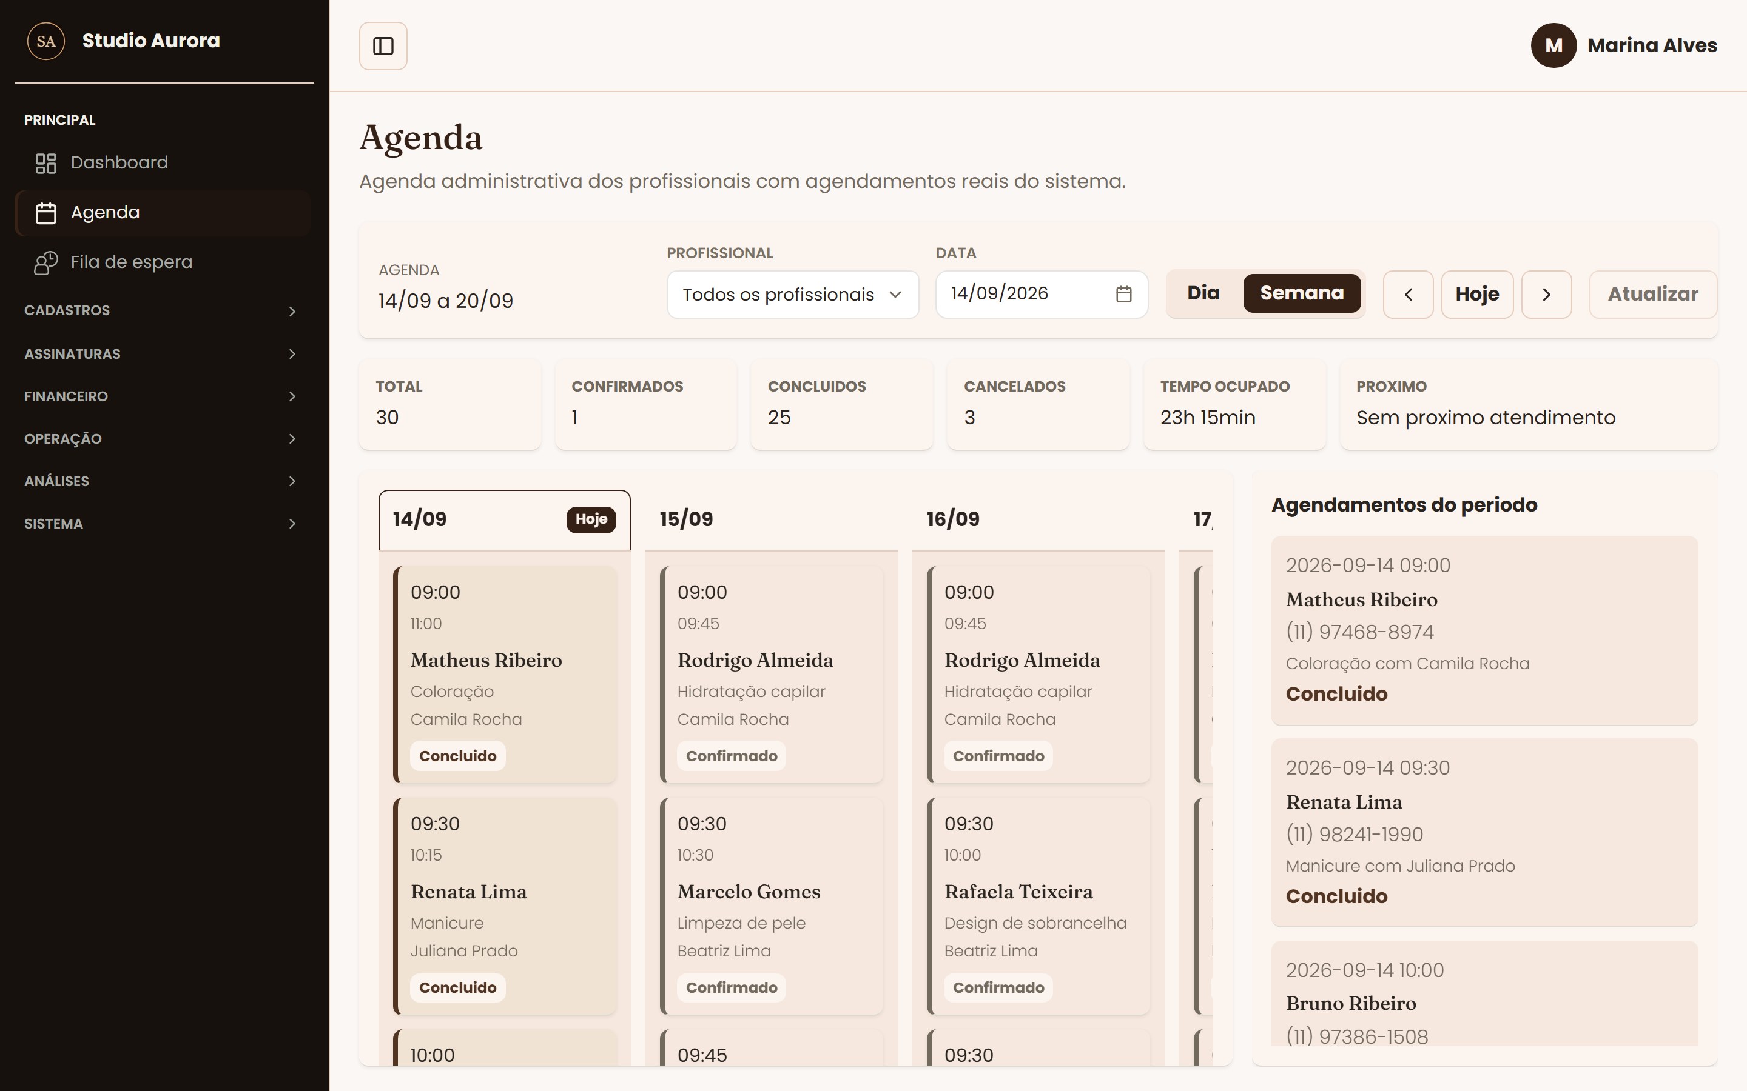
Task: Go to next week arrow
Action: coord(1546,295)
